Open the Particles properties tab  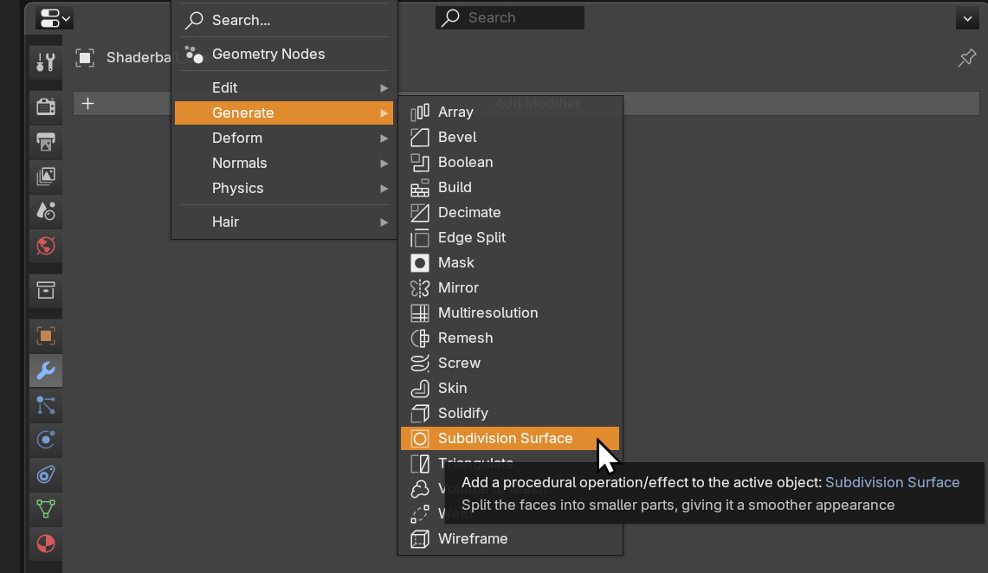pyautogui.click(x=45, y=405)
